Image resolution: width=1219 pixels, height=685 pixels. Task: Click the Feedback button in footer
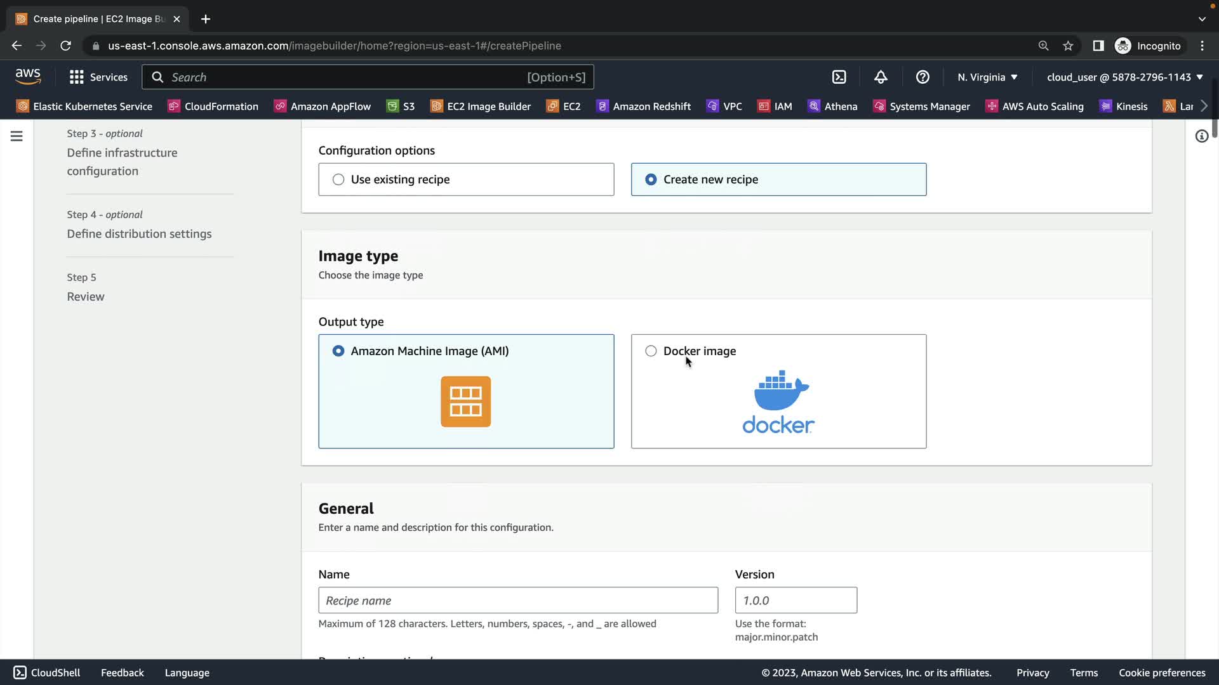[122, 672]
